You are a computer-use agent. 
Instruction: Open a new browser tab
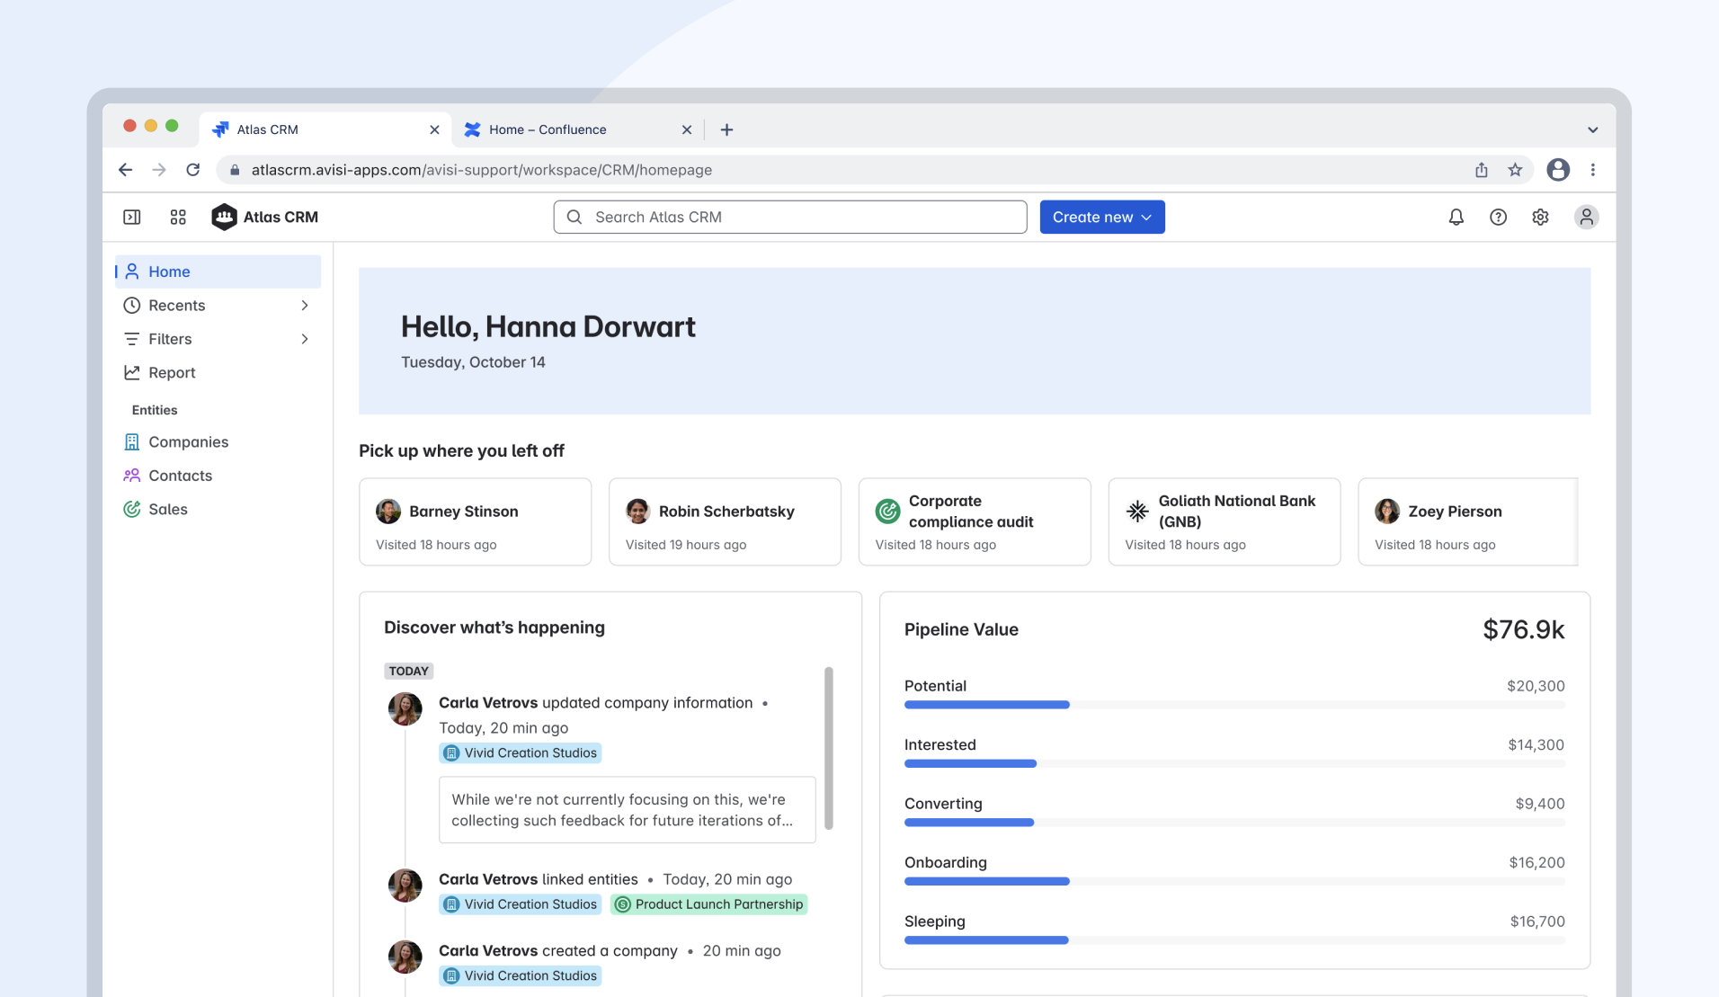[x=726, y=129]
